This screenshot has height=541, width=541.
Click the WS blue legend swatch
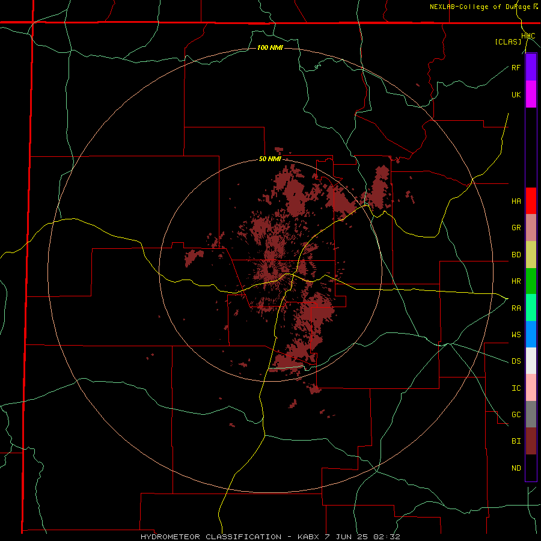click(x=531, y=334)
